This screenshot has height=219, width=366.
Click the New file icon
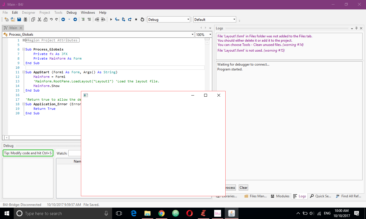pyautogui.click(x=6, y=19)
